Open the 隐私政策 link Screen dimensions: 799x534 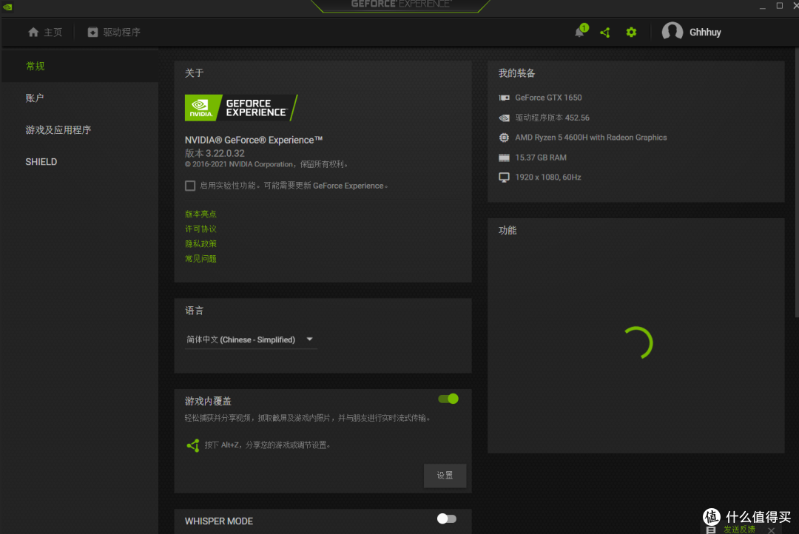[200, 243]
